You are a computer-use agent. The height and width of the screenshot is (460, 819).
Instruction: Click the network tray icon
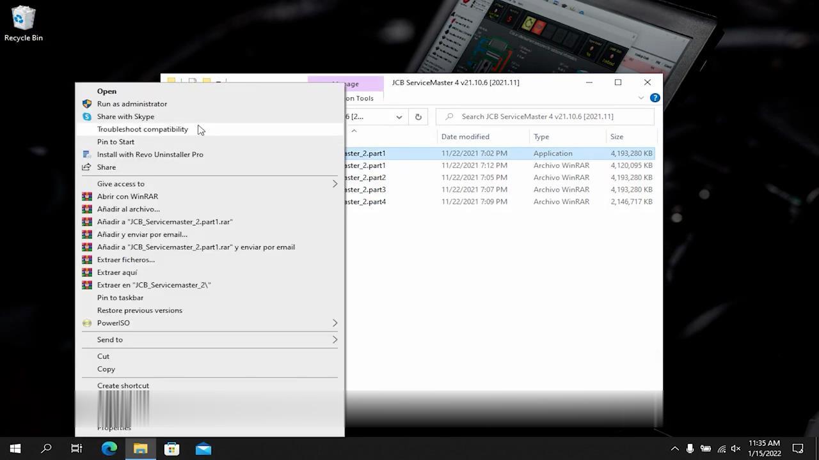pos(721,448)
